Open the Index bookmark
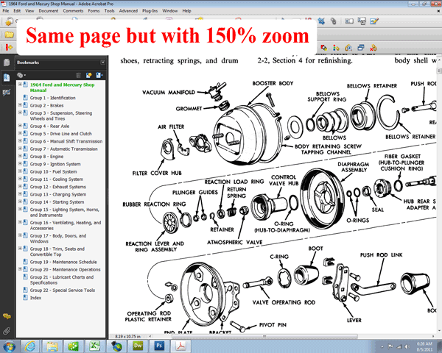This screenshot has height=353, width=442. [x=35, y=298]
